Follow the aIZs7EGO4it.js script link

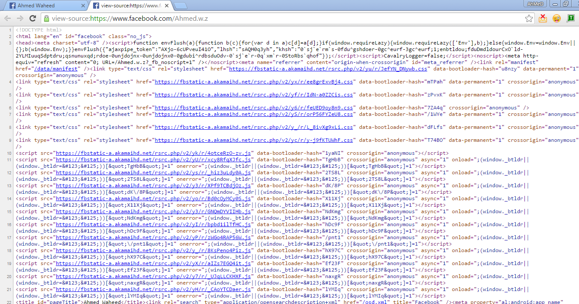pyautogui.click(x=153, y=263)
